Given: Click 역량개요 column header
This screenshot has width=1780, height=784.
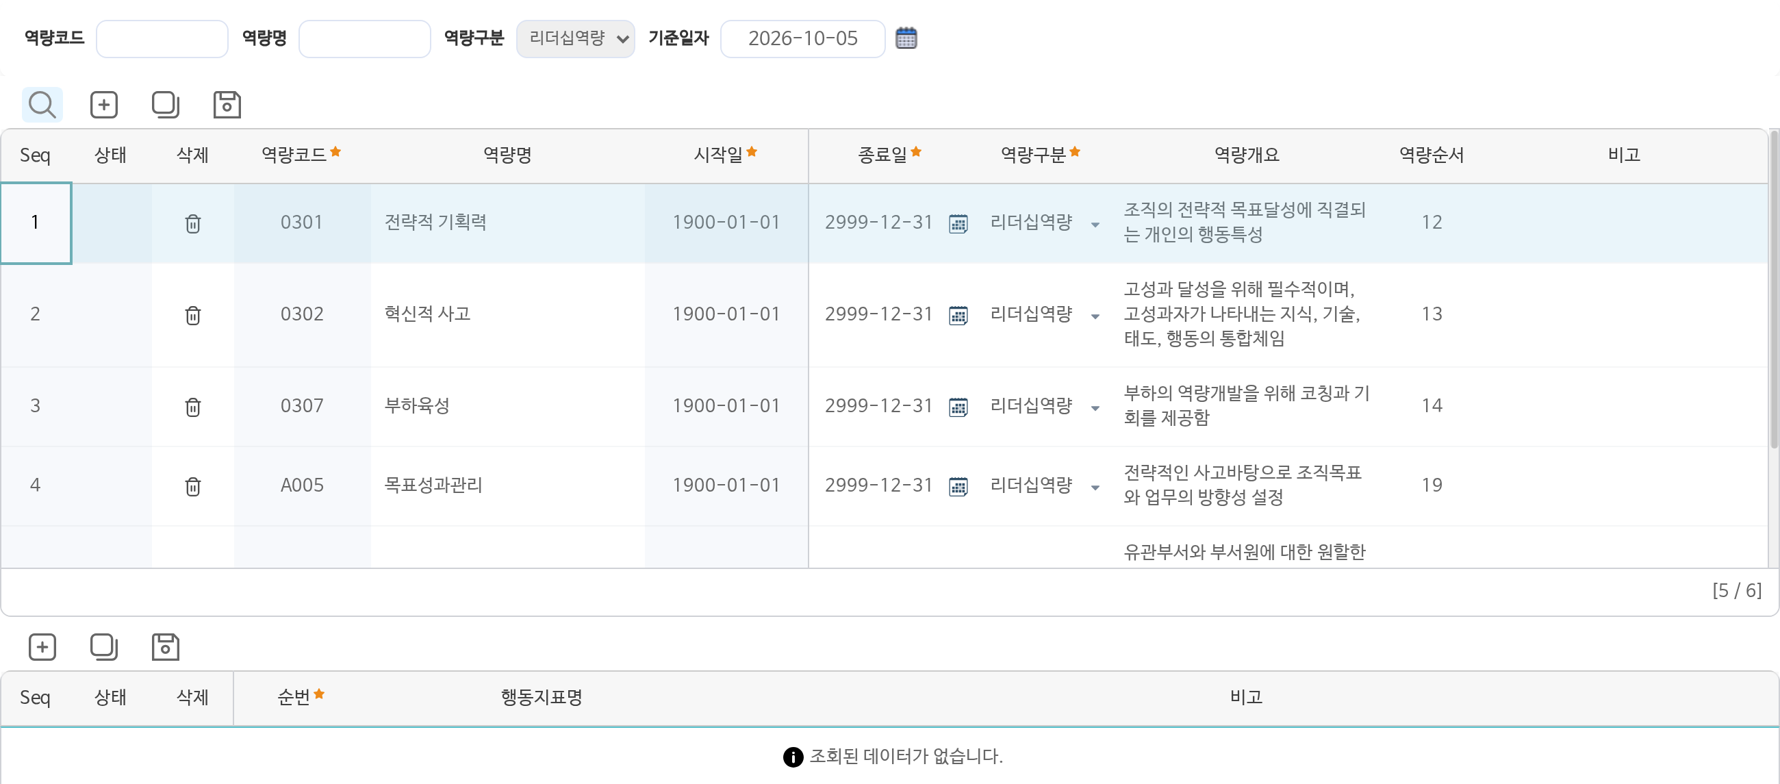Looking at the screenshot, I should click(x=1247, y=155).
